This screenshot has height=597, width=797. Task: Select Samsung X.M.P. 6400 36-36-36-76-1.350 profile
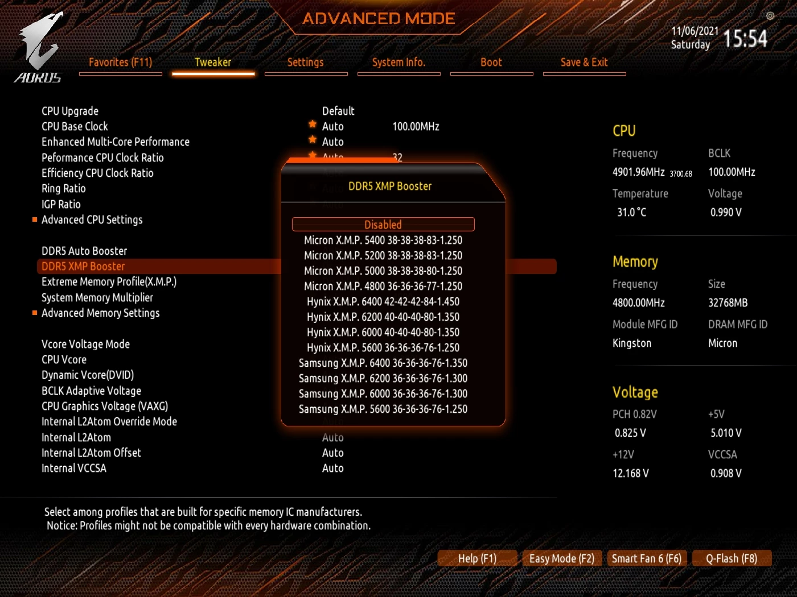point(383,363)
